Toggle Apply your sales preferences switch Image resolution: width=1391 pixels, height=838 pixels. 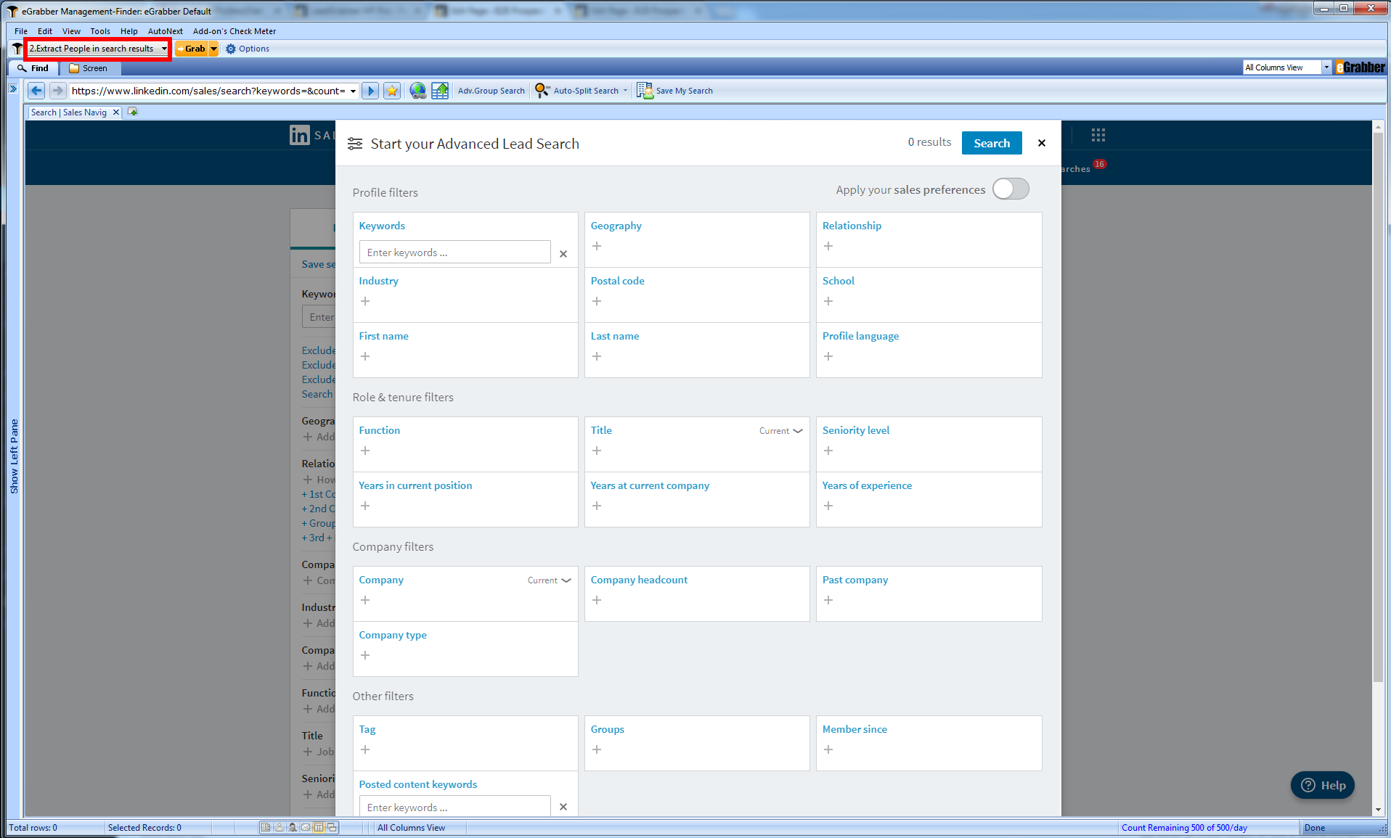(1011, 189)
